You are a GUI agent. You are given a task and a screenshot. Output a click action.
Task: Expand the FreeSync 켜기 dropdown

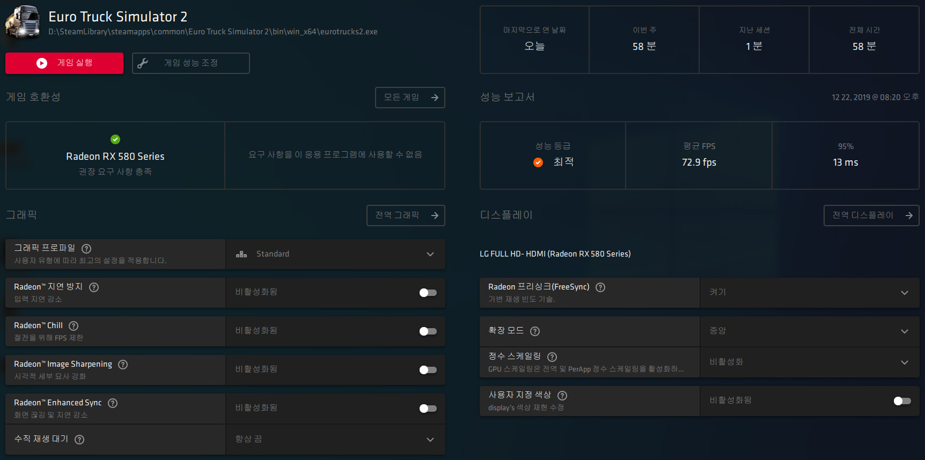[x=810, y=293]
